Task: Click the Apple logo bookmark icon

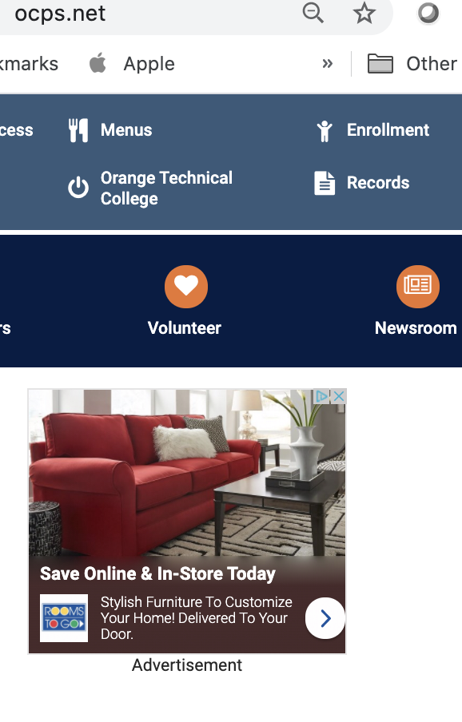Action: (98, 63)
